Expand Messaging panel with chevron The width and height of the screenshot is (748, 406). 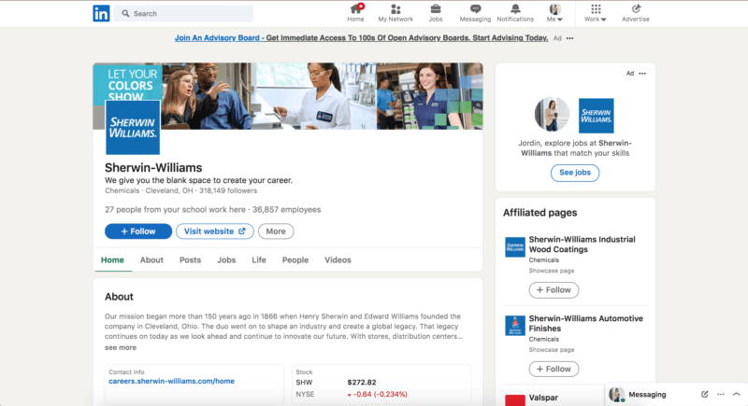coord(737,394)
